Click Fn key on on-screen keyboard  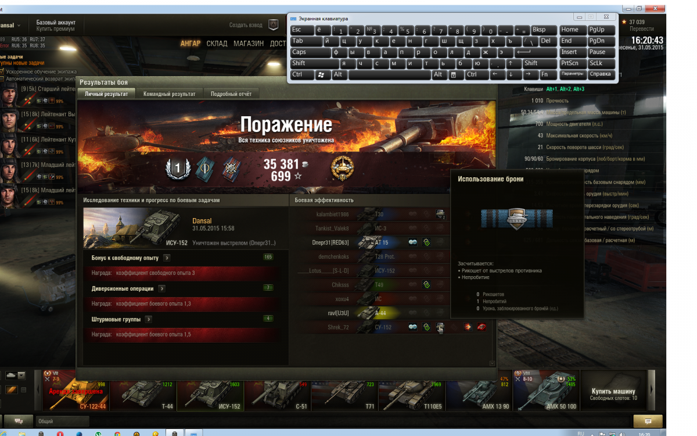coord(547,74)
